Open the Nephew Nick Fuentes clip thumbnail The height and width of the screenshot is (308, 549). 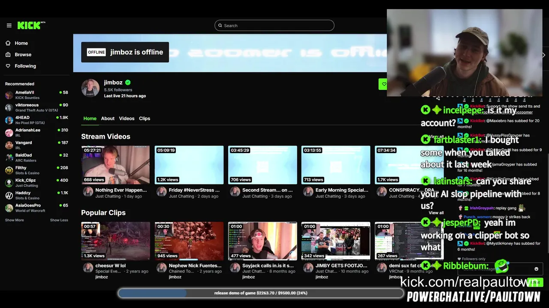[x=189, y=241]
